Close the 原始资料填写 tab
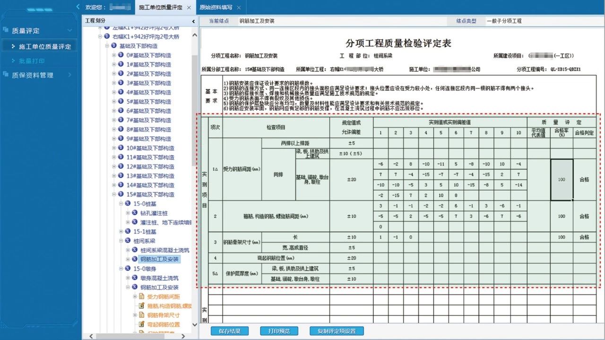 tap(239, 8)
